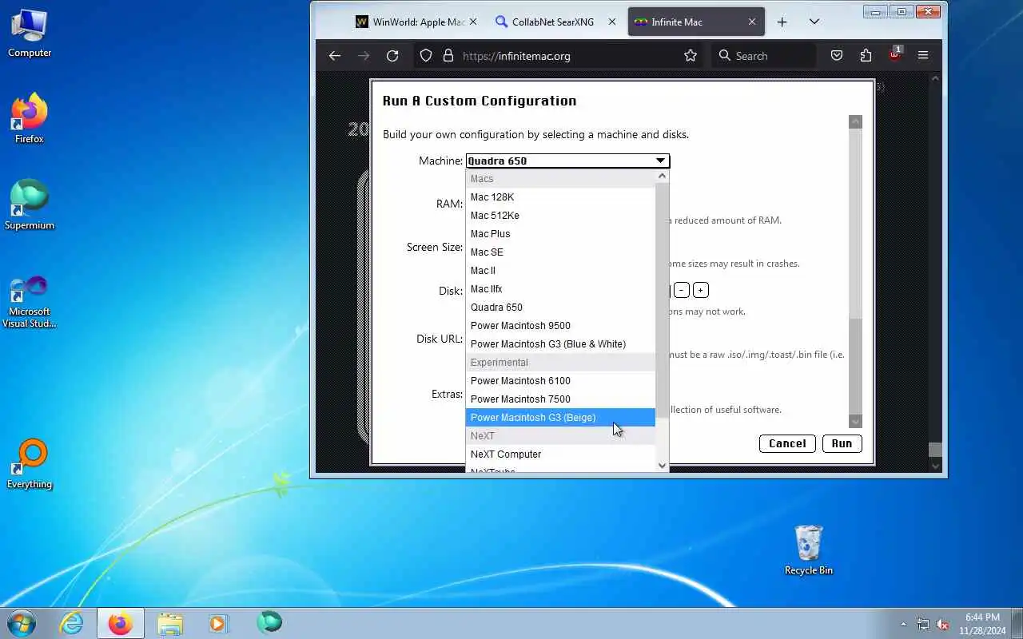The width and height of the screenshot is (1023, 639).
Task: Add a disk with the plus button
Action: coord(700,290)
